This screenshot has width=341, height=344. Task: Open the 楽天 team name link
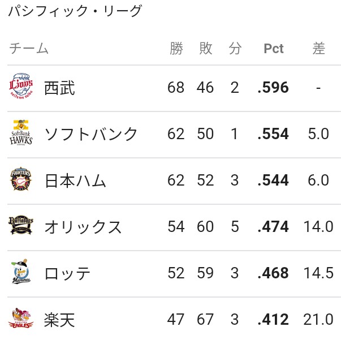pos(59,320)
